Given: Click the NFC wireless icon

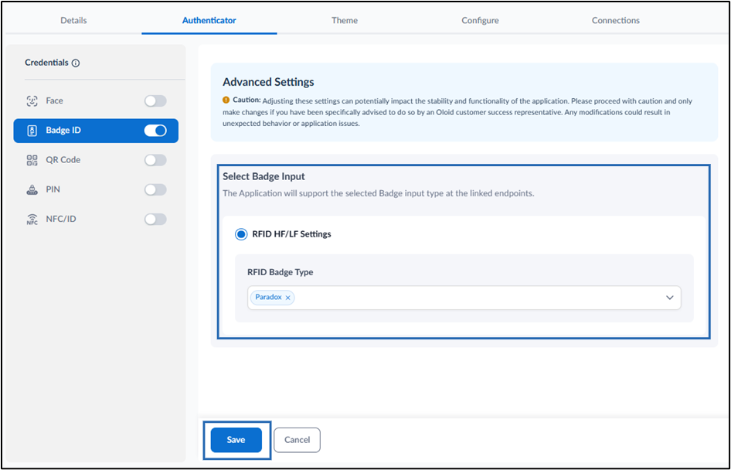Looking at the screenshot, I should (32, 219).
